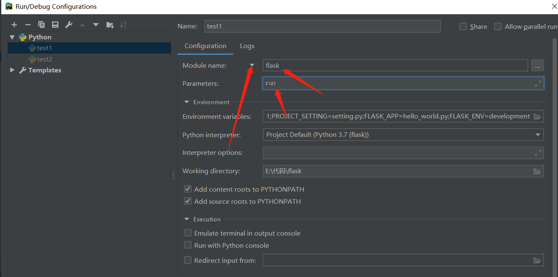Click the Remove Configuration minus icon
The height and width of the screenshot is (277, 558).
coord(28,25)
